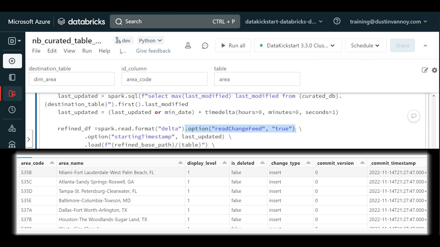
Task: Open widget settings gear icon
Action: point(434,70)
